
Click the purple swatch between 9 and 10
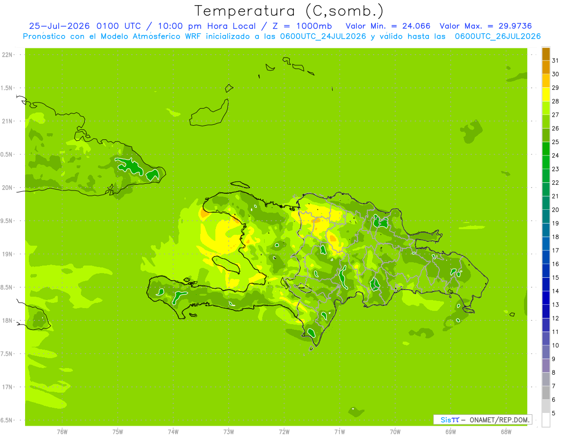pyautogui.click(x=546, y=352)
